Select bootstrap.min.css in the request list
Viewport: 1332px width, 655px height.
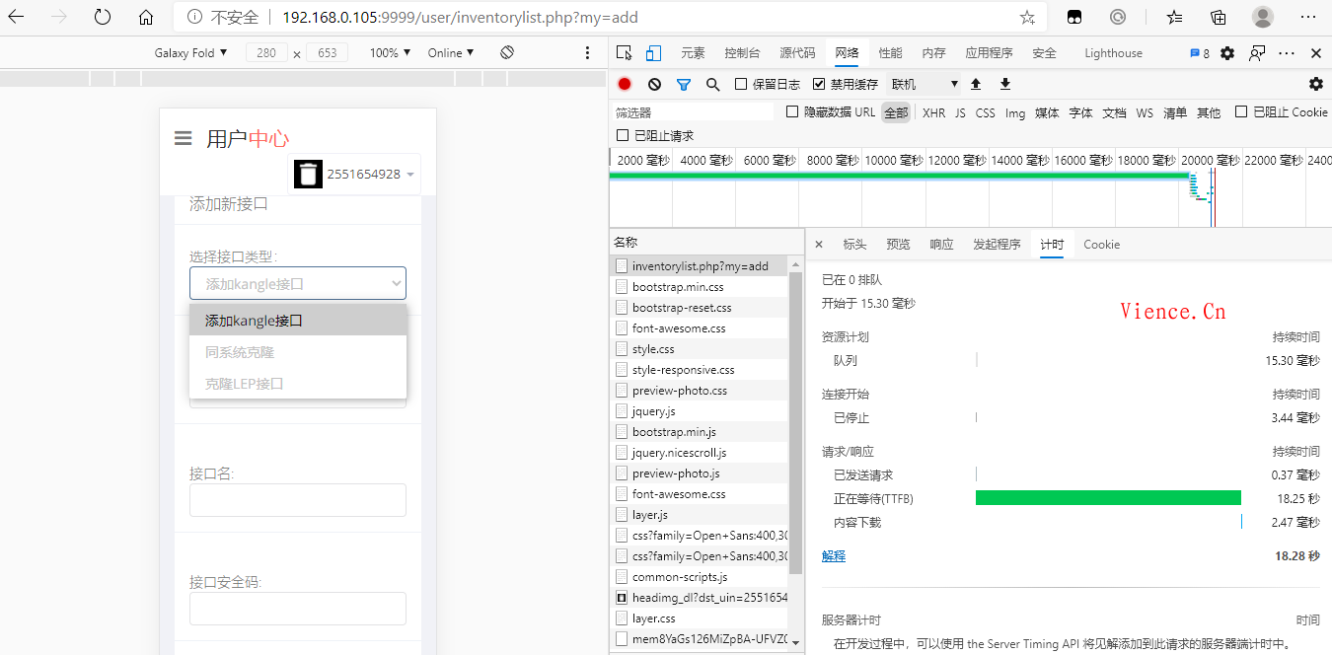677,287
